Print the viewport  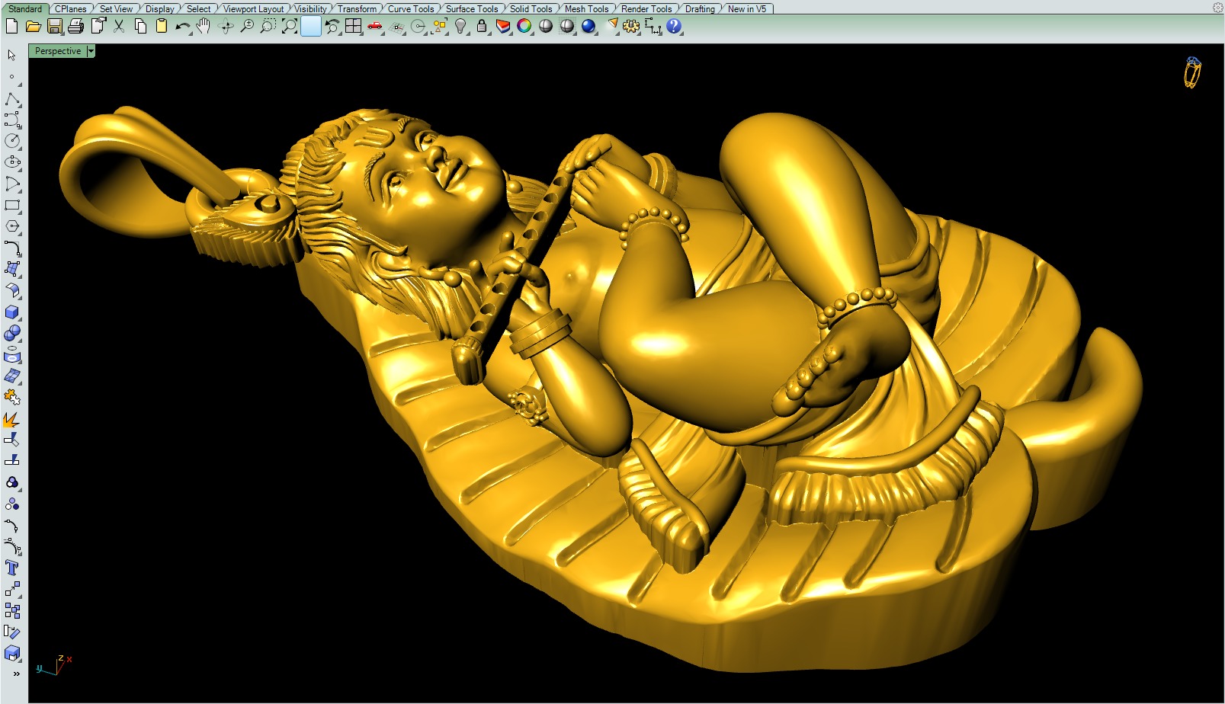pyautogui.click(x=75, y=26)
